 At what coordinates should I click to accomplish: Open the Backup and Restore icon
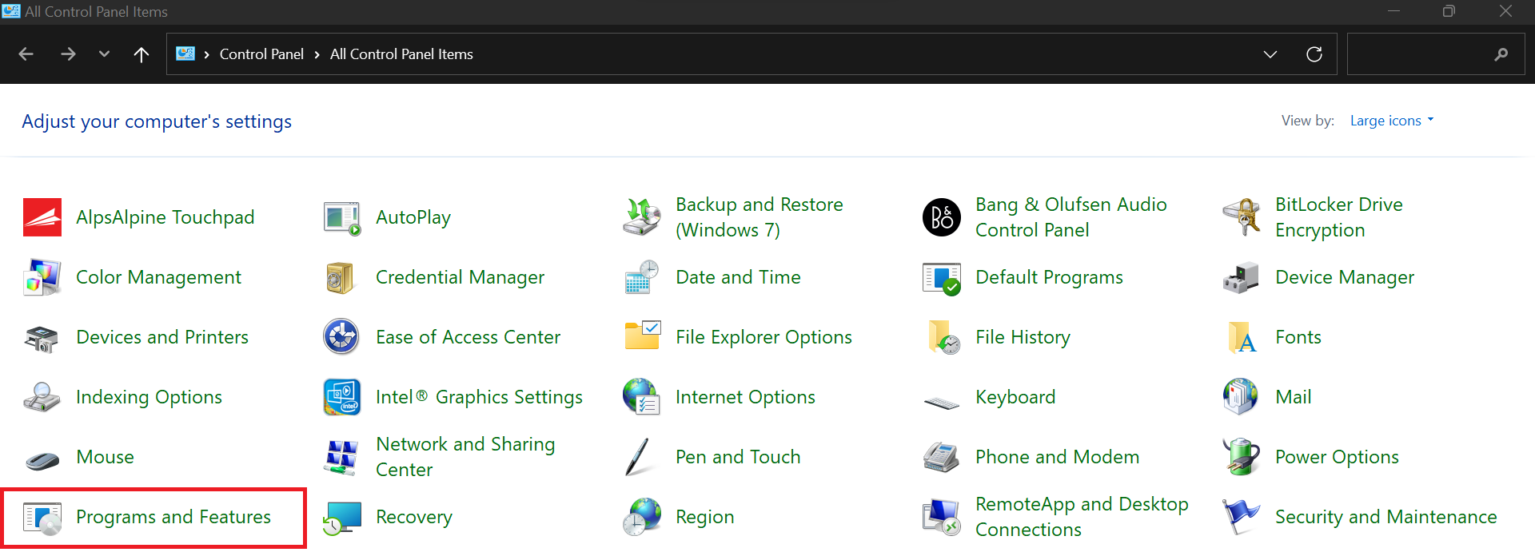coord(642,217)
